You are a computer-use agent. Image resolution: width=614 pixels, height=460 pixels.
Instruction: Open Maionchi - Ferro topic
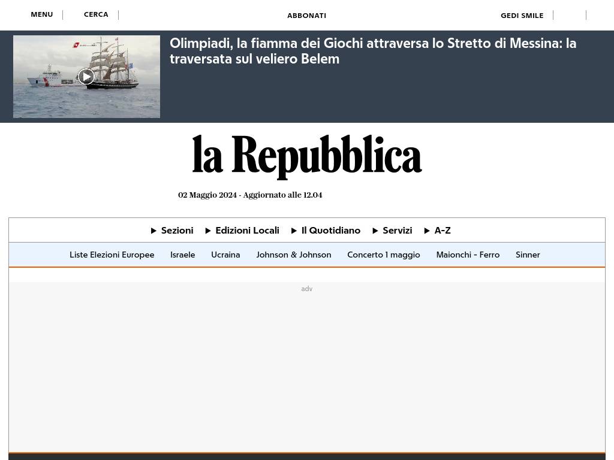pyautogui.click(x=468, y=255)
